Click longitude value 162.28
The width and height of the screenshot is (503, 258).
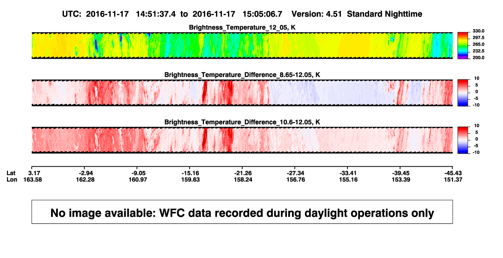[86, 179]
